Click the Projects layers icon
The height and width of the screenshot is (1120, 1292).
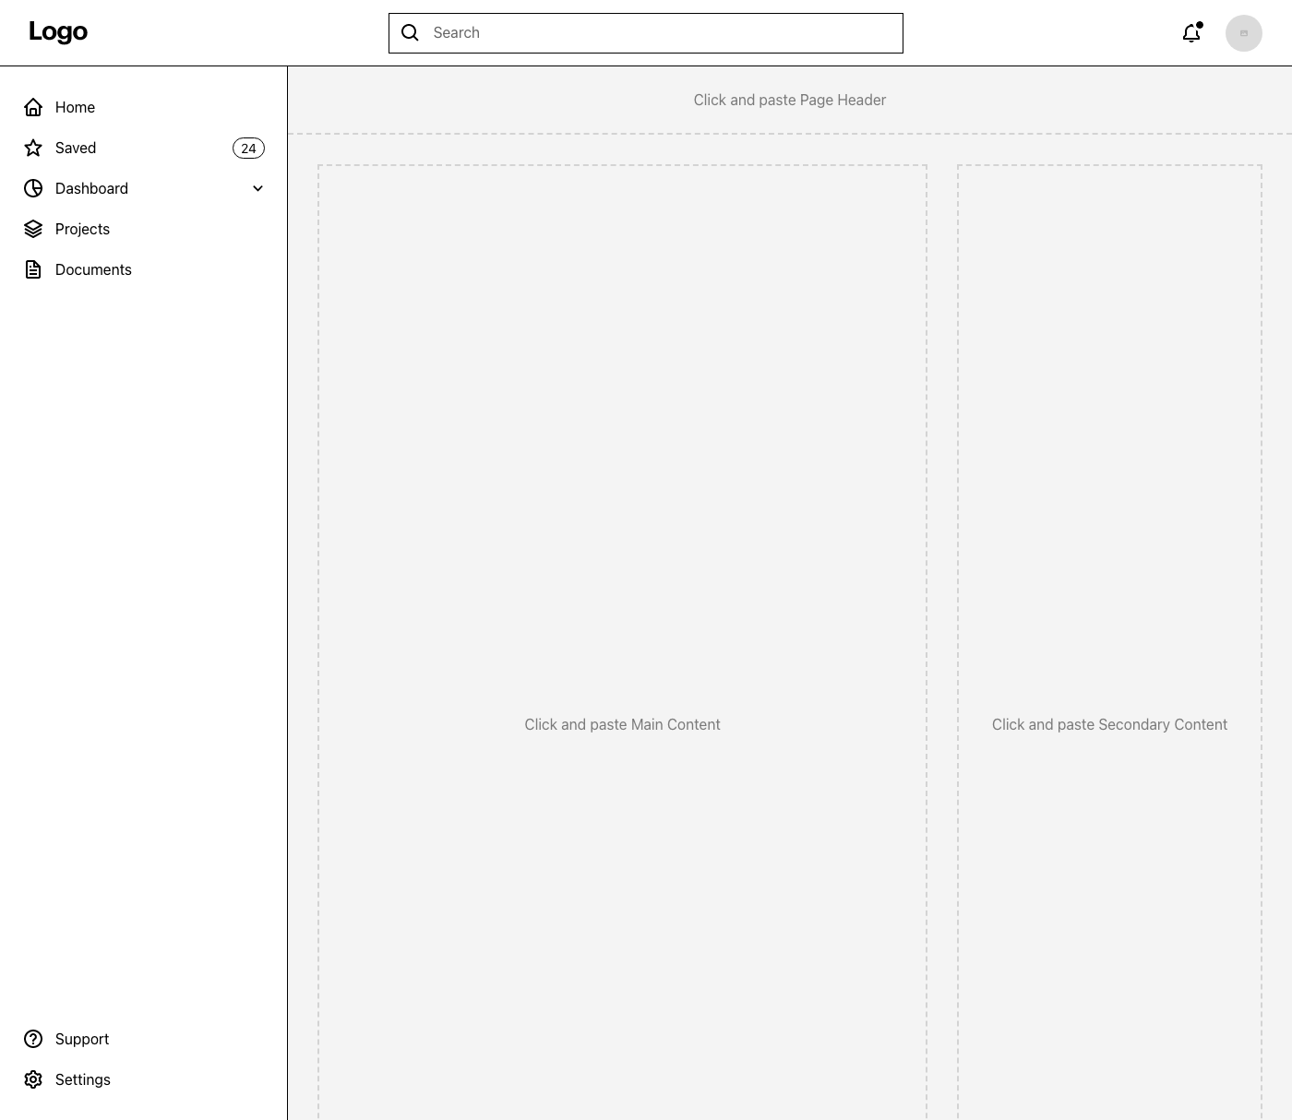coord(33,229)
